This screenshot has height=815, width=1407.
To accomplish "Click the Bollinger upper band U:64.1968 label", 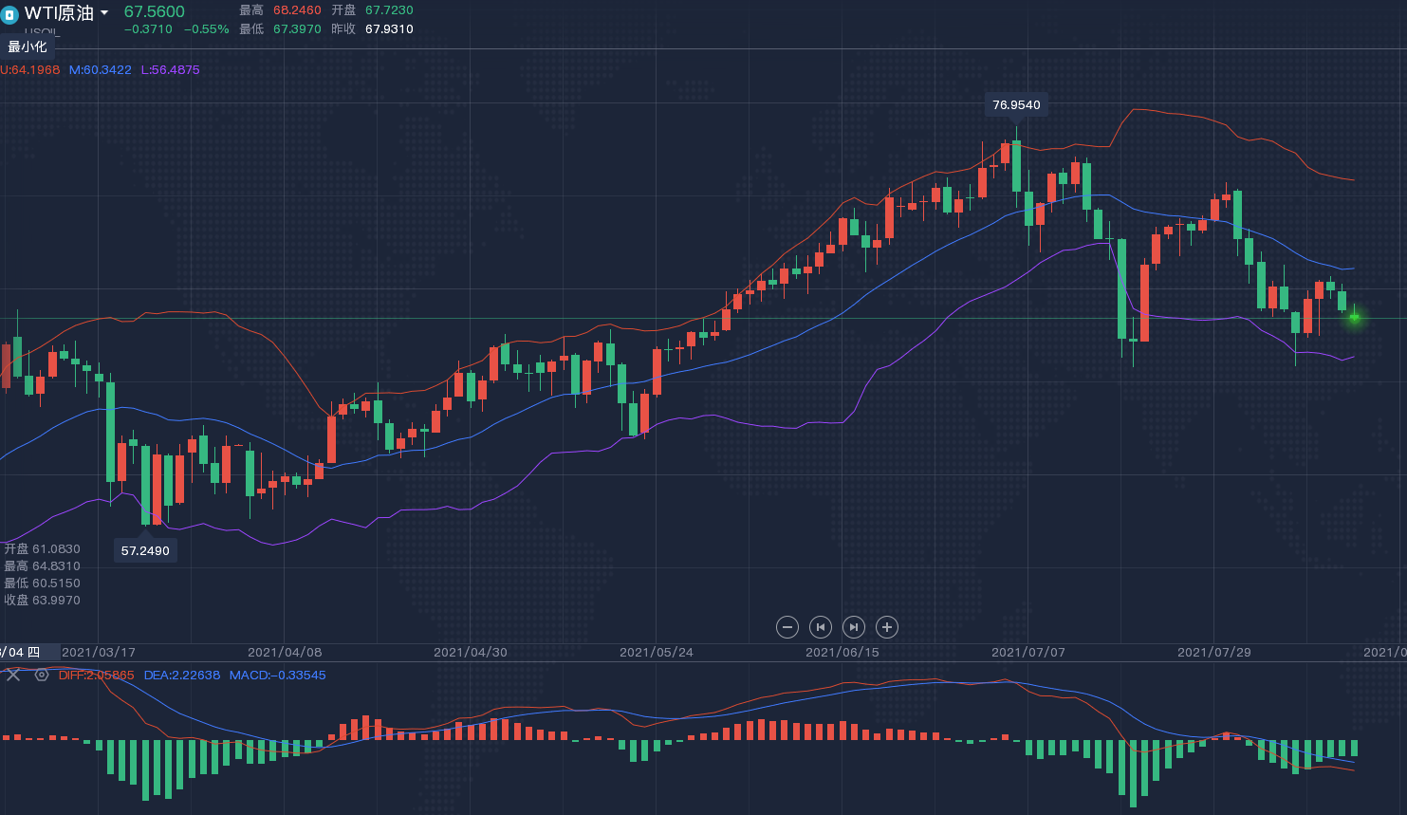I will click(x=30, y=70).
